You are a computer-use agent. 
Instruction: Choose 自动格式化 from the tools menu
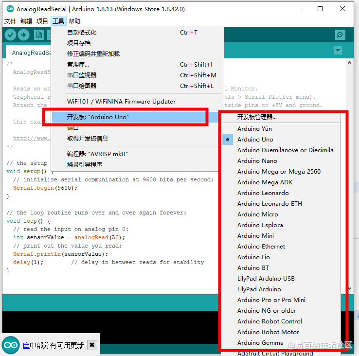tap(137, 33)
